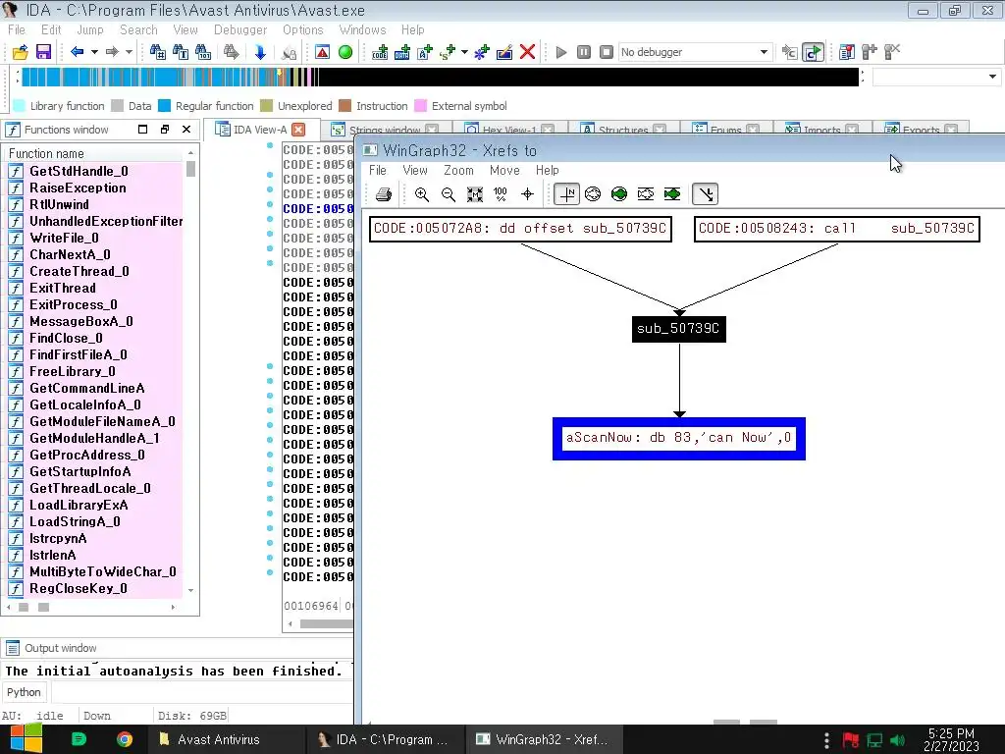This screenshot has height=754, width=1005.
Task: Switch to the IDA View-A tab
Action: [259, 130]
